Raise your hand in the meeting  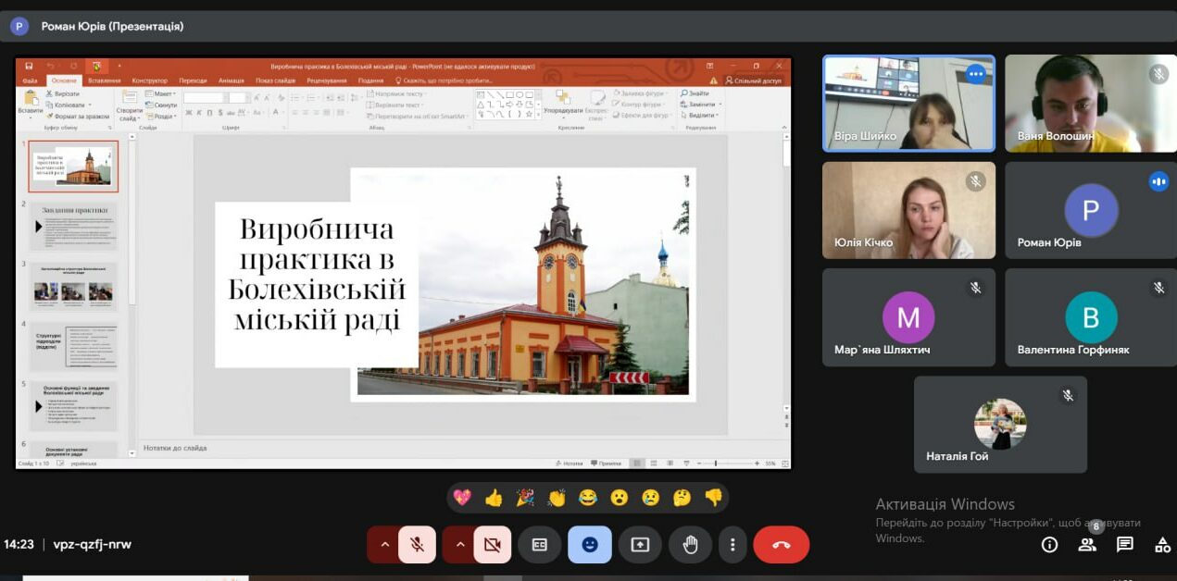pos(690,545)
